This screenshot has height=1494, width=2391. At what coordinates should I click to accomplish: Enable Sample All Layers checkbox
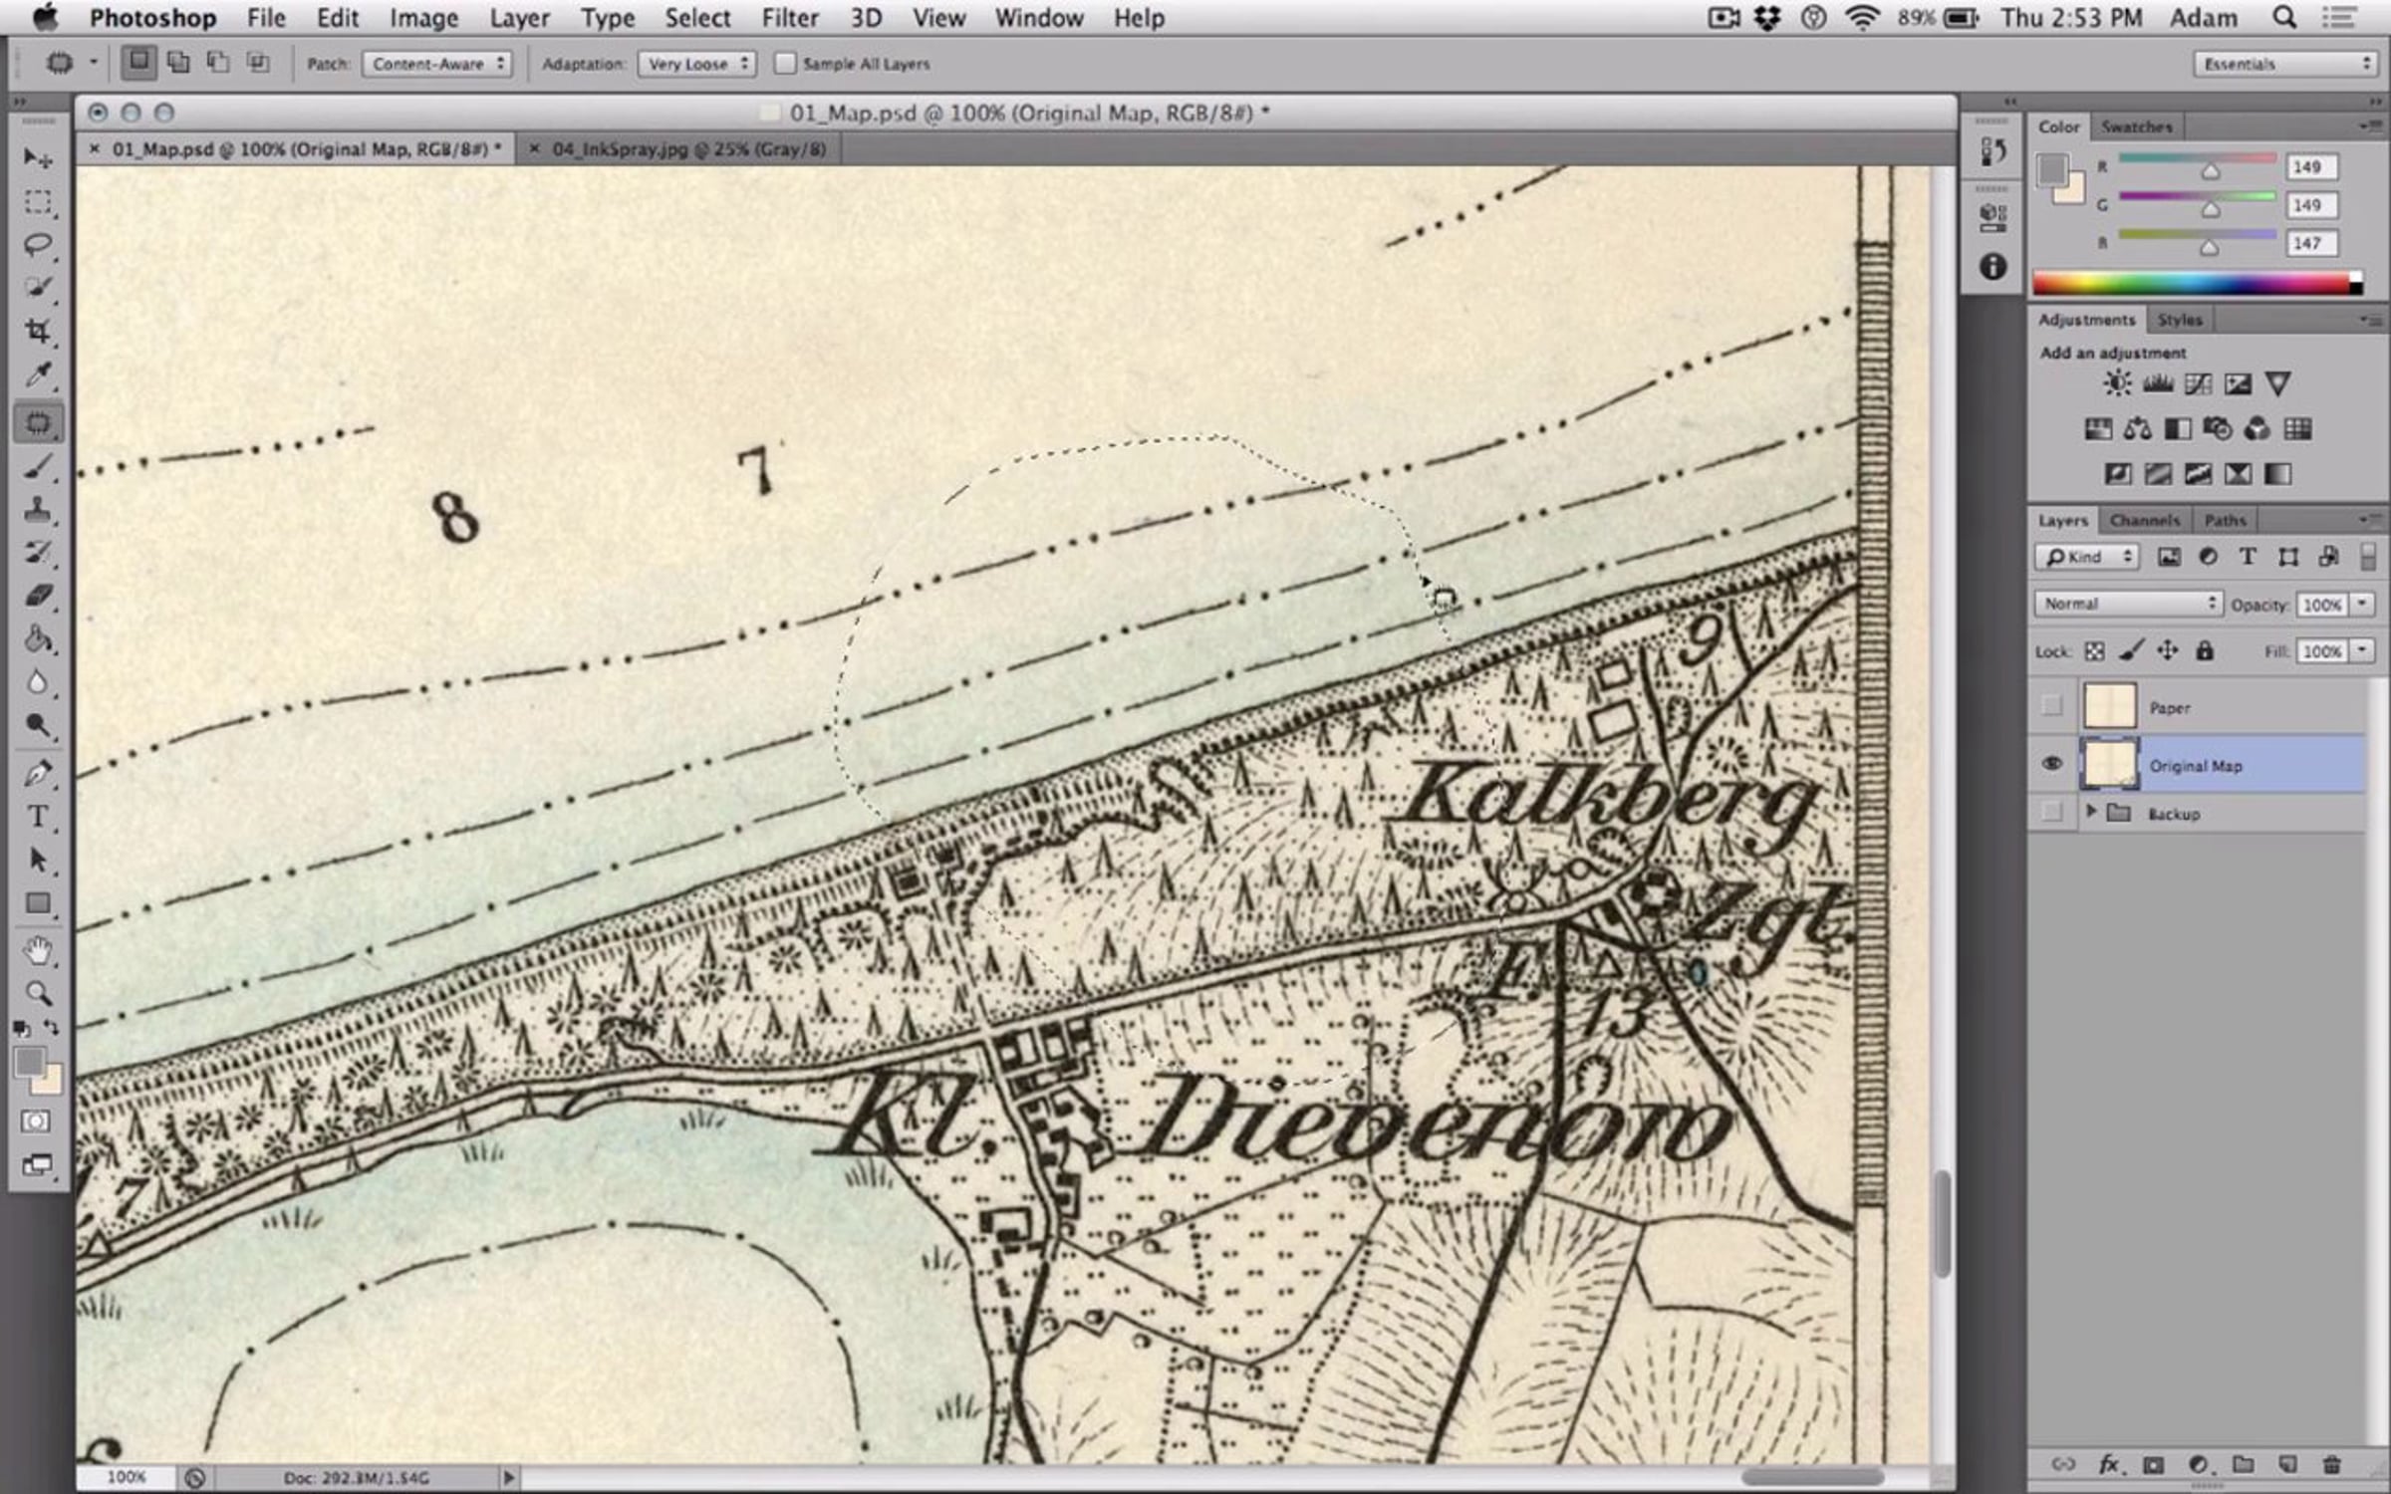coord(785,64)
